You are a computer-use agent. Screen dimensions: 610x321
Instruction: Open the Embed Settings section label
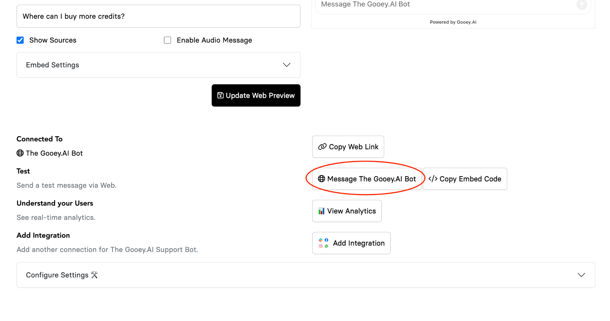coord(52,65)
